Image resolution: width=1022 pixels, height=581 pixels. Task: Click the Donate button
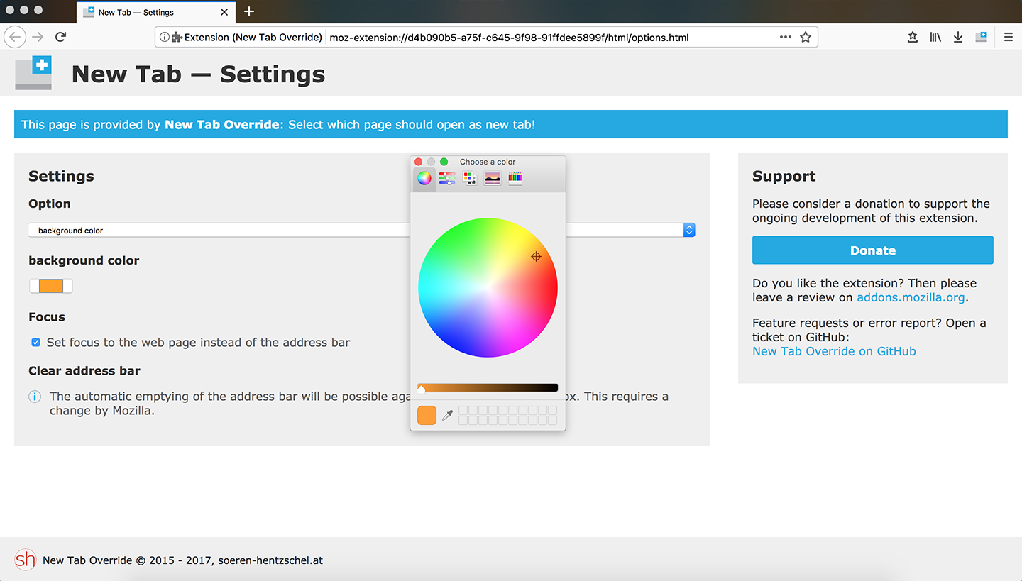tap(872, 250)
